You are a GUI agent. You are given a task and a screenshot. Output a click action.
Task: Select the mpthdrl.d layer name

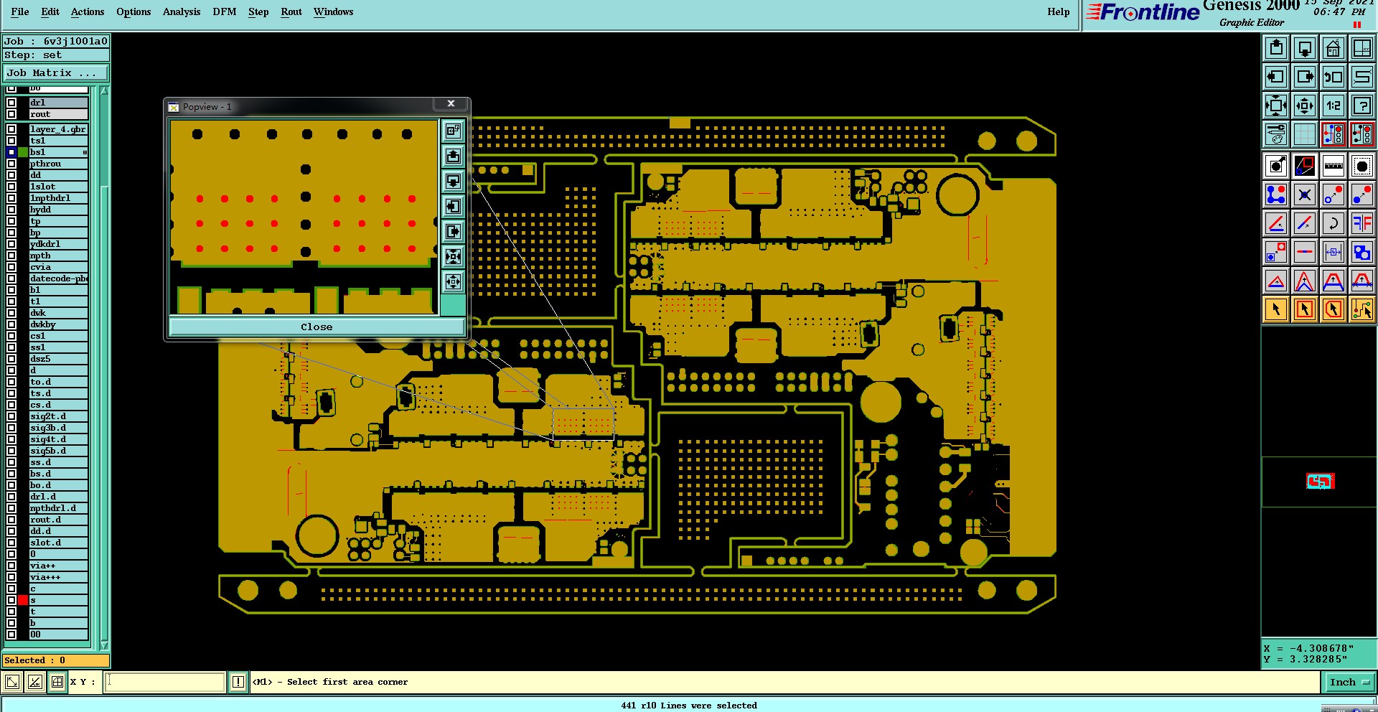click(59, 508)
